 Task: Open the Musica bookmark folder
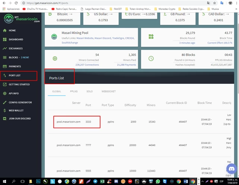coord(213,9)
